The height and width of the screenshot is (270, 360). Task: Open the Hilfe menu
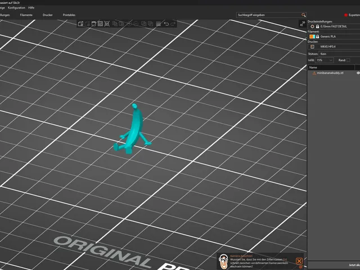tap(31, 8)
